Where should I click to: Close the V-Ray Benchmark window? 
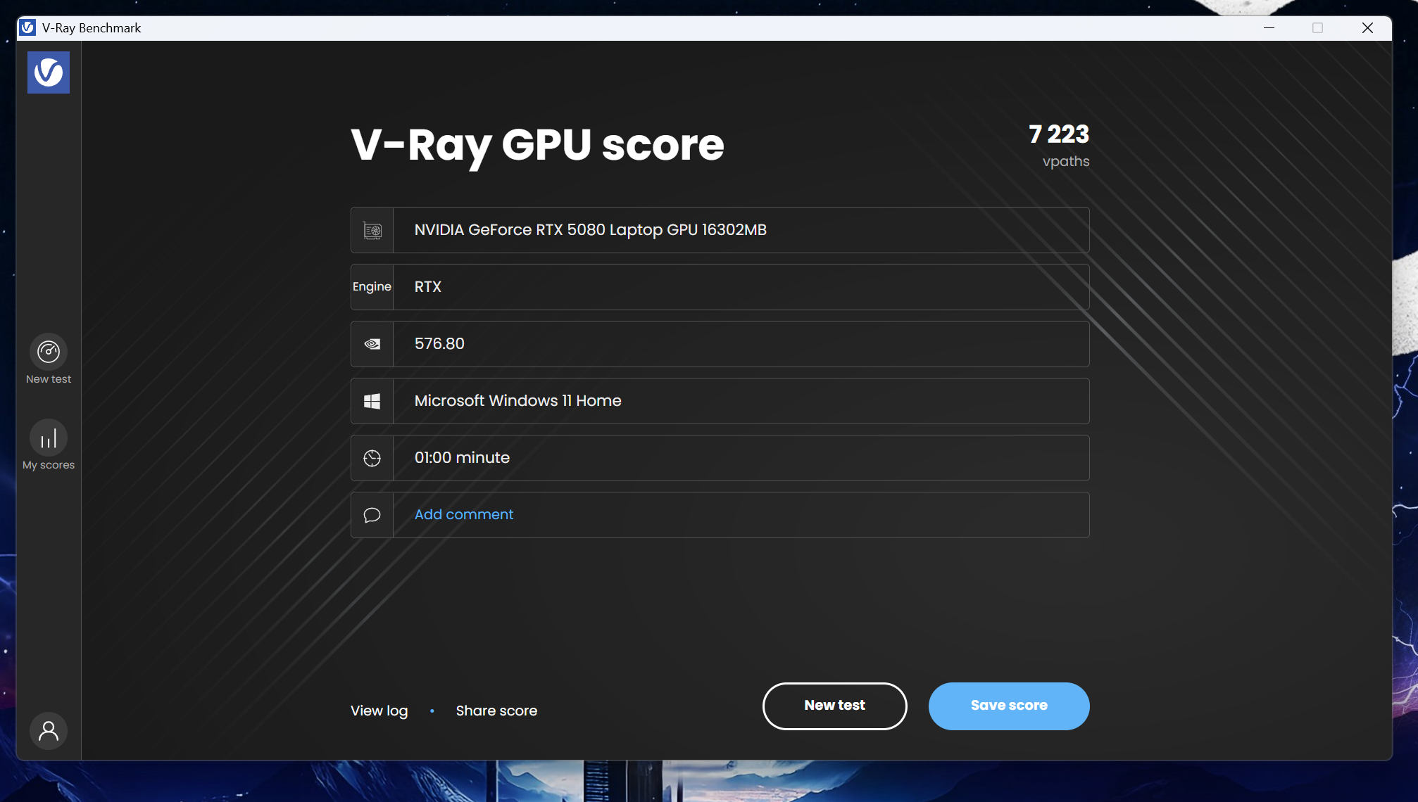click(1367, 28)
